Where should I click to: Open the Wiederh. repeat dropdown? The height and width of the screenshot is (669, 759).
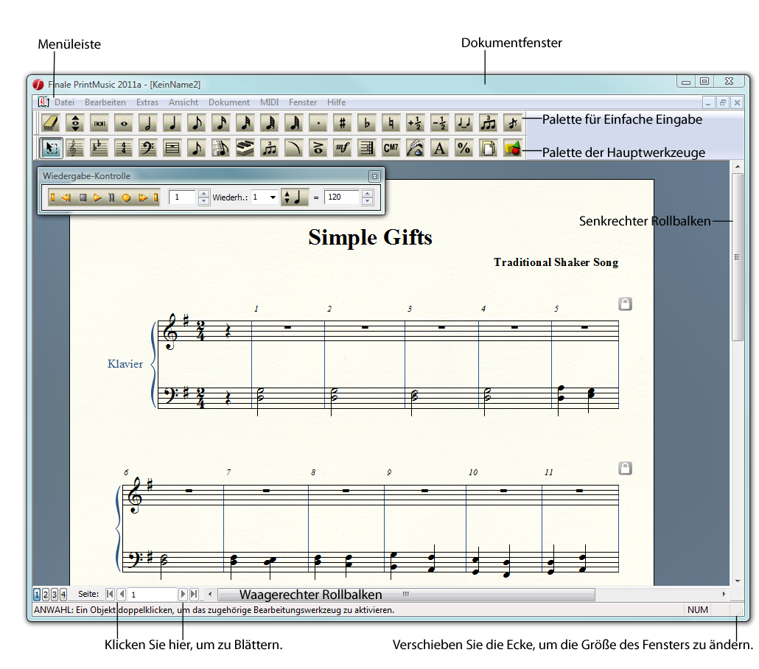(x=265, y=197)
